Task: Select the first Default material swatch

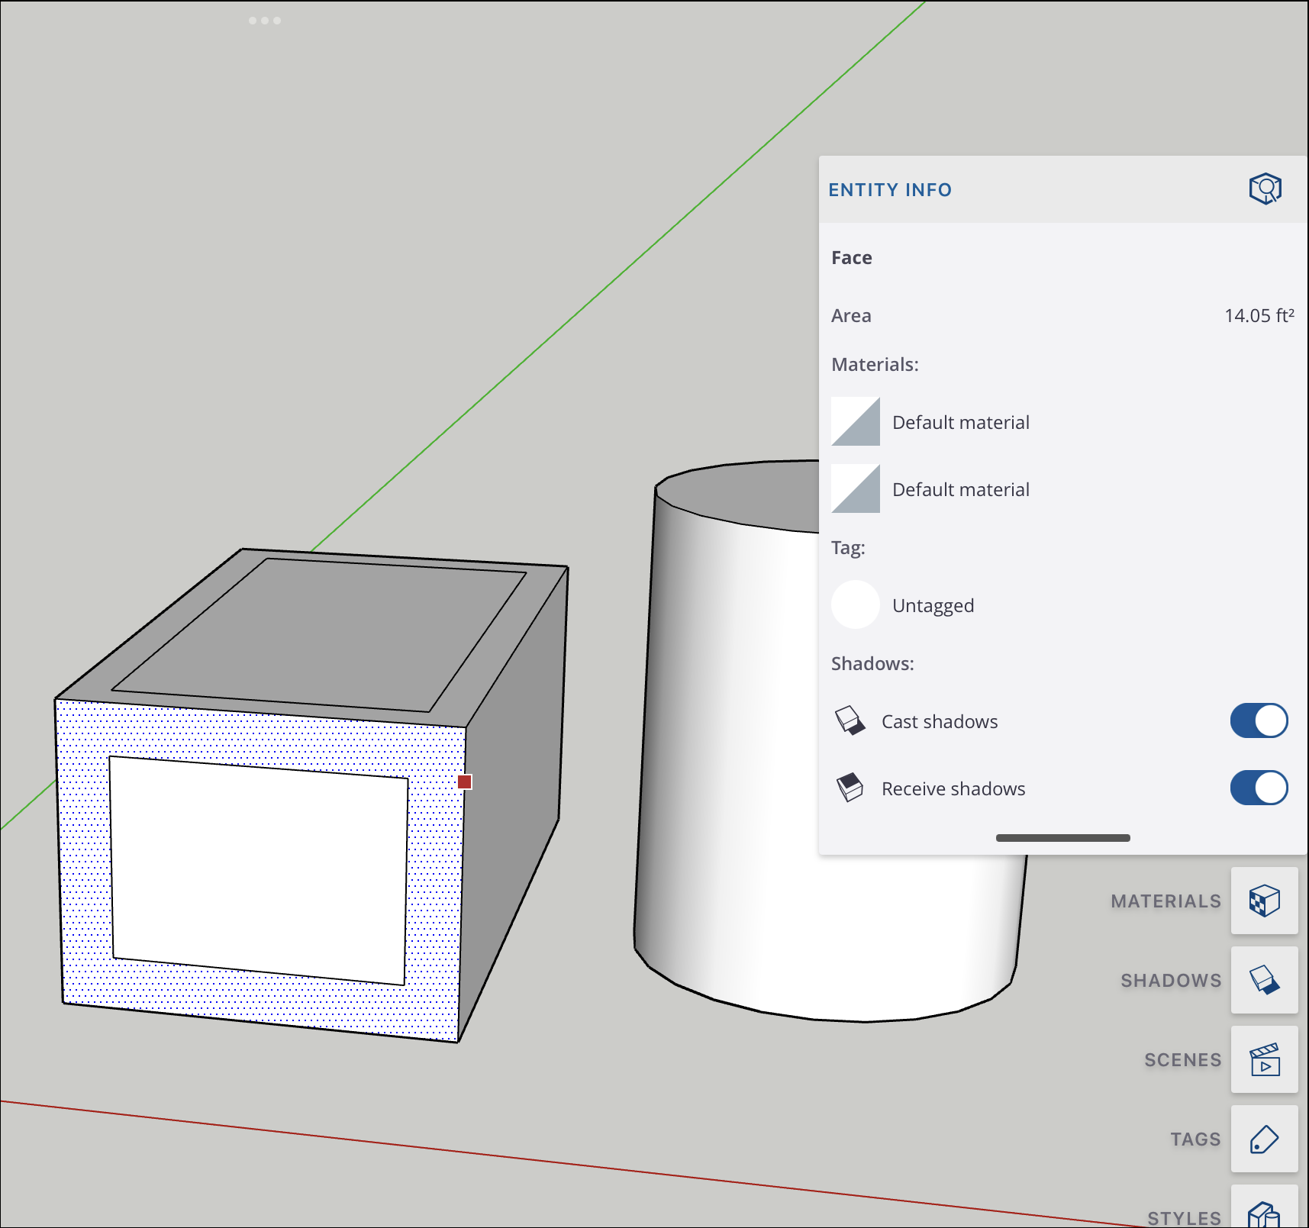Action: [856, 421]
